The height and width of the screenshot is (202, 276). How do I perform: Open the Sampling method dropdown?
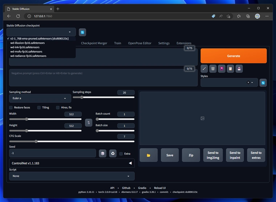[x=40, y=98]
